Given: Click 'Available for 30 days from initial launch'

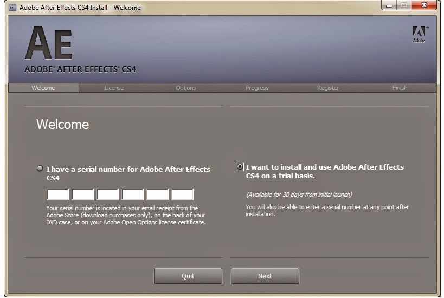Looking at the screenshot, I should click(299, 195).
